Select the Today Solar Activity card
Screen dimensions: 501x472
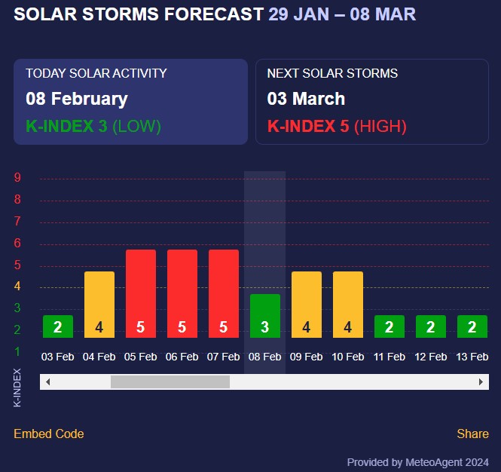[130, 102]
